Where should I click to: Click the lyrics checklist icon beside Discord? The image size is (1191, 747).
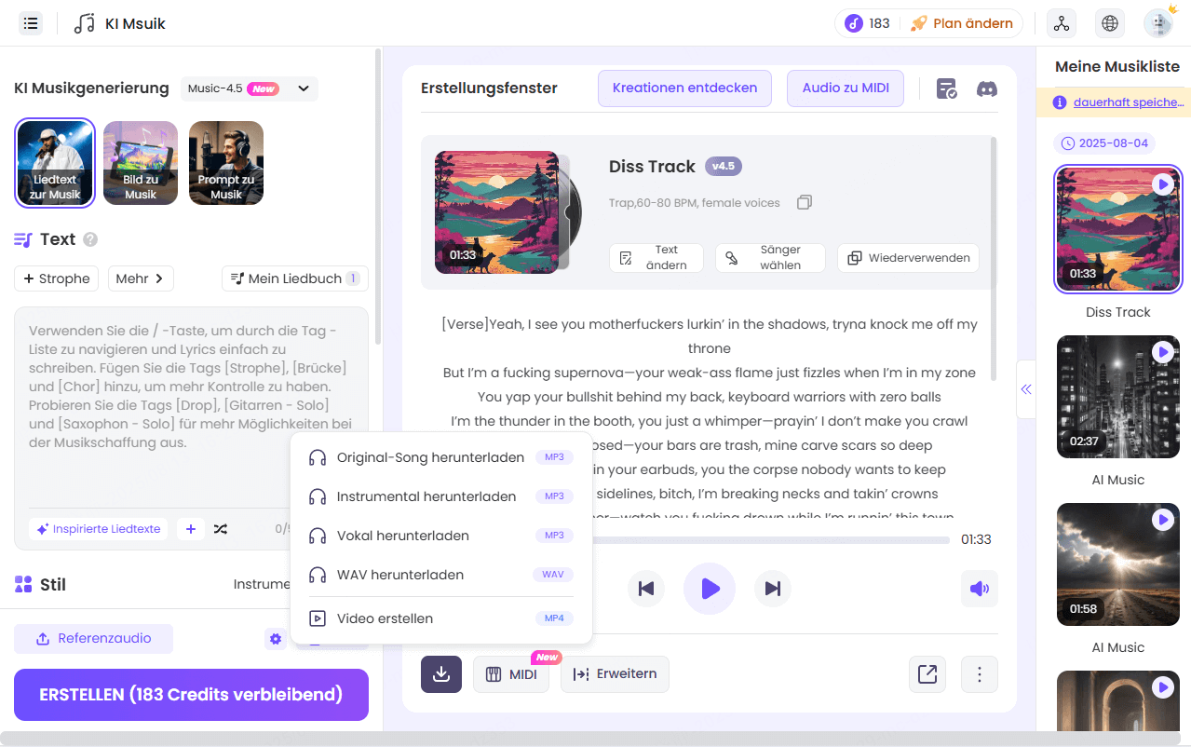(x=945, y=88)
